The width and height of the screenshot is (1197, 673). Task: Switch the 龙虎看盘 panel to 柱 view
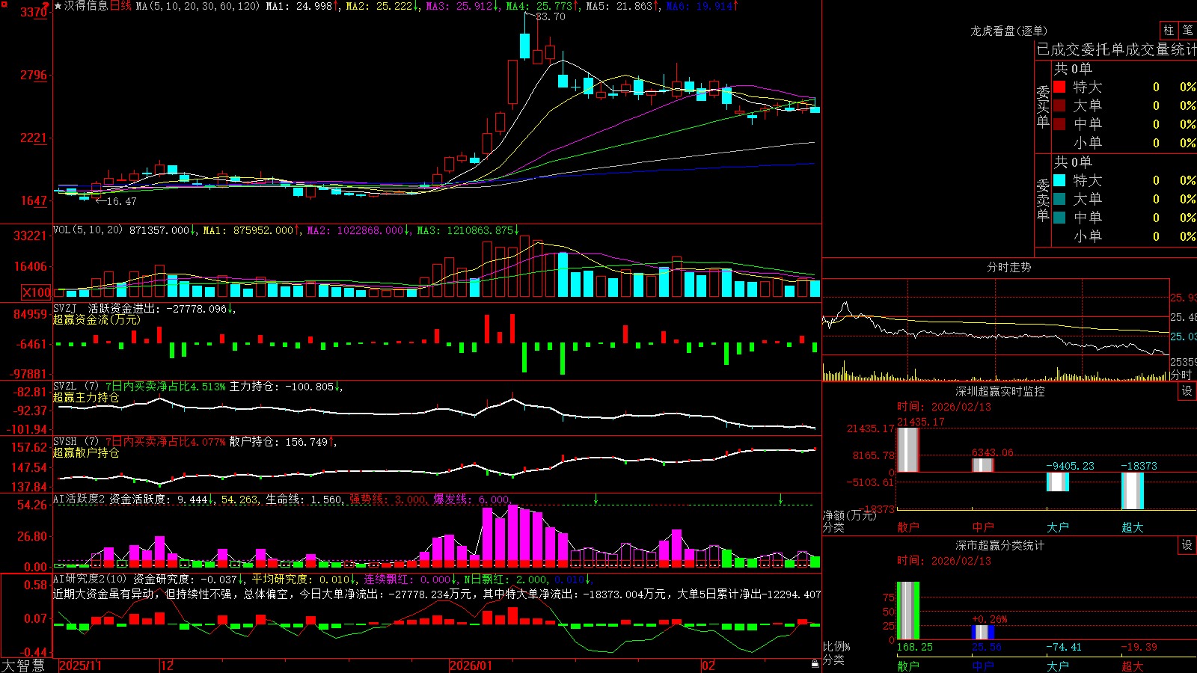[x=1169, y=30]
